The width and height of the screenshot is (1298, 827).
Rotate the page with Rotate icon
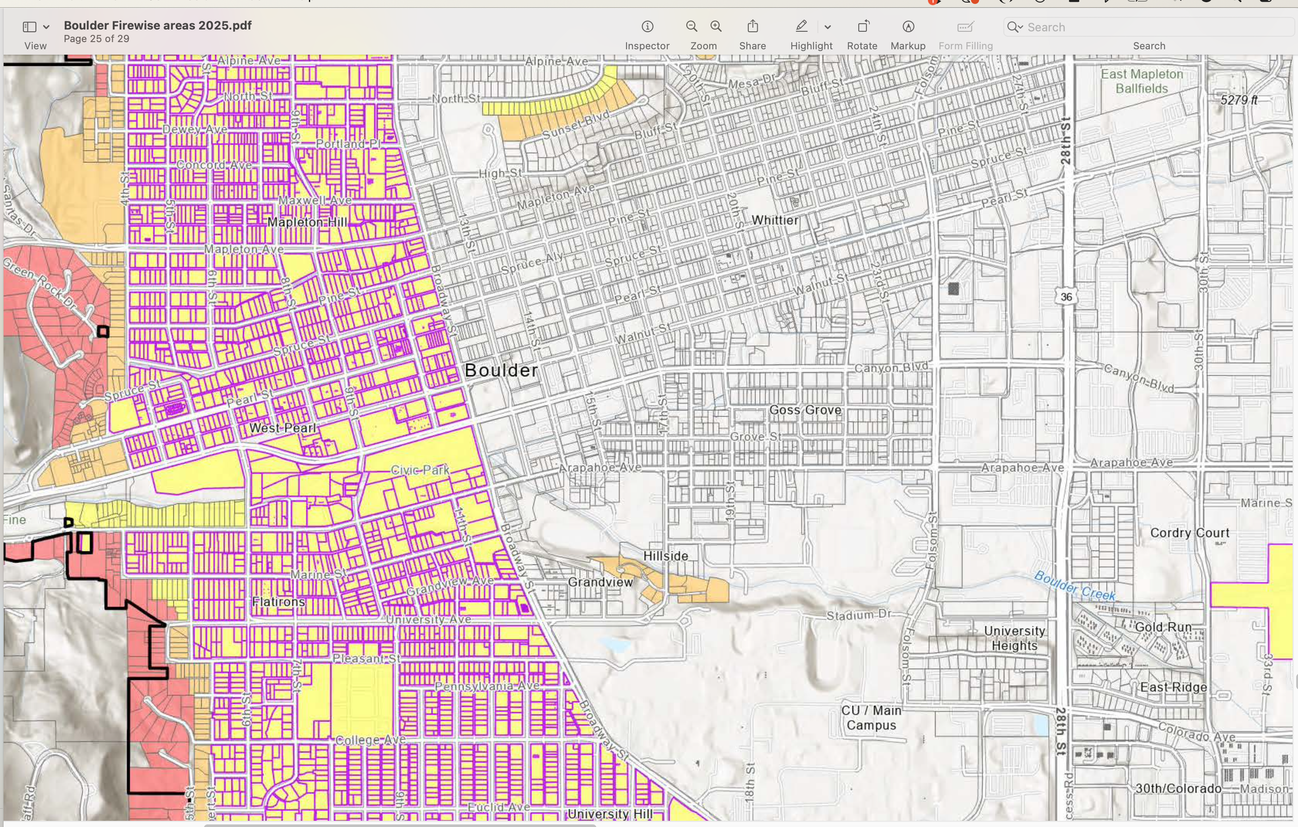tap(862, 26)
